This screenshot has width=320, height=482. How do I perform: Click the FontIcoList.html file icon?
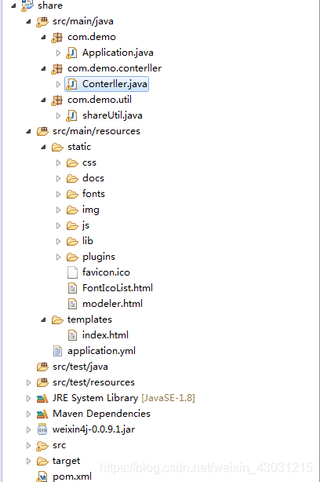(72, 288)
